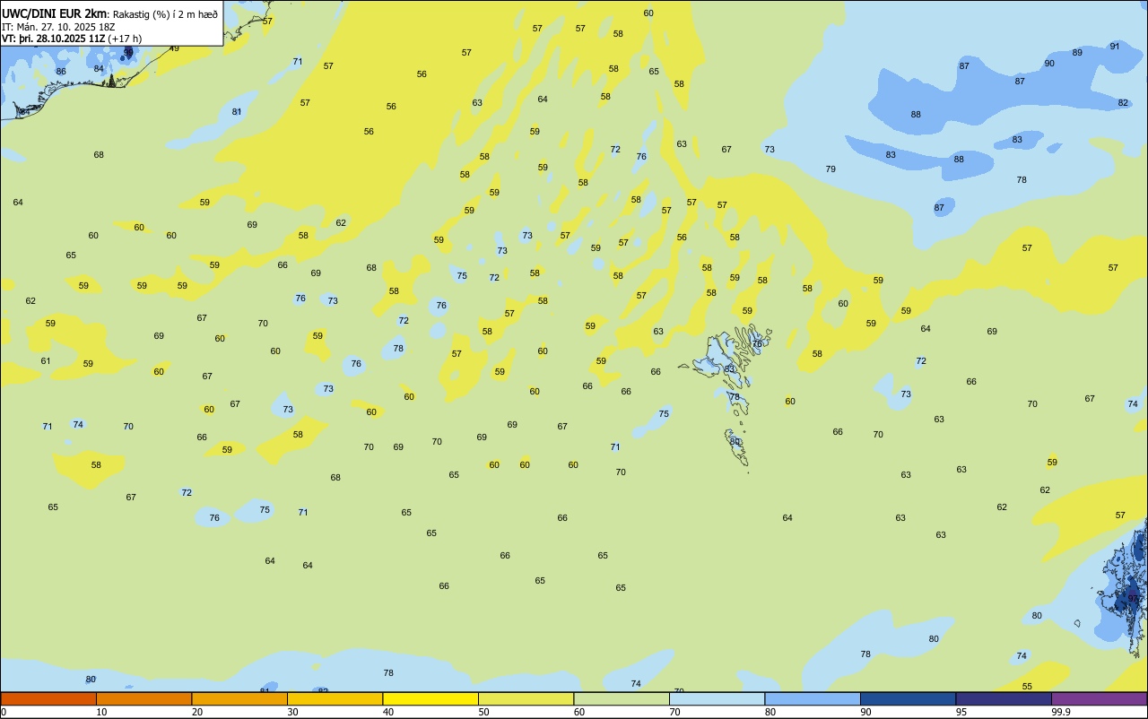This screenshot has width=1148, height=719.
Task: Select the orange 10–20 legend color band
Action: 143,698
